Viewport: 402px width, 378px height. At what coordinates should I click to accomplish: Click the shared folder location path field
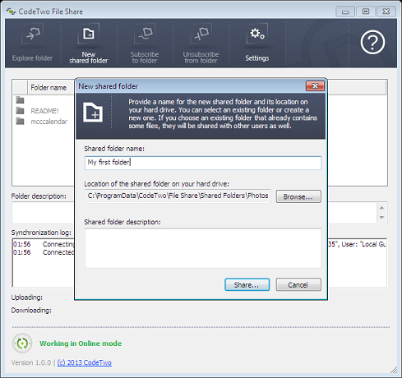coord(178,196)
